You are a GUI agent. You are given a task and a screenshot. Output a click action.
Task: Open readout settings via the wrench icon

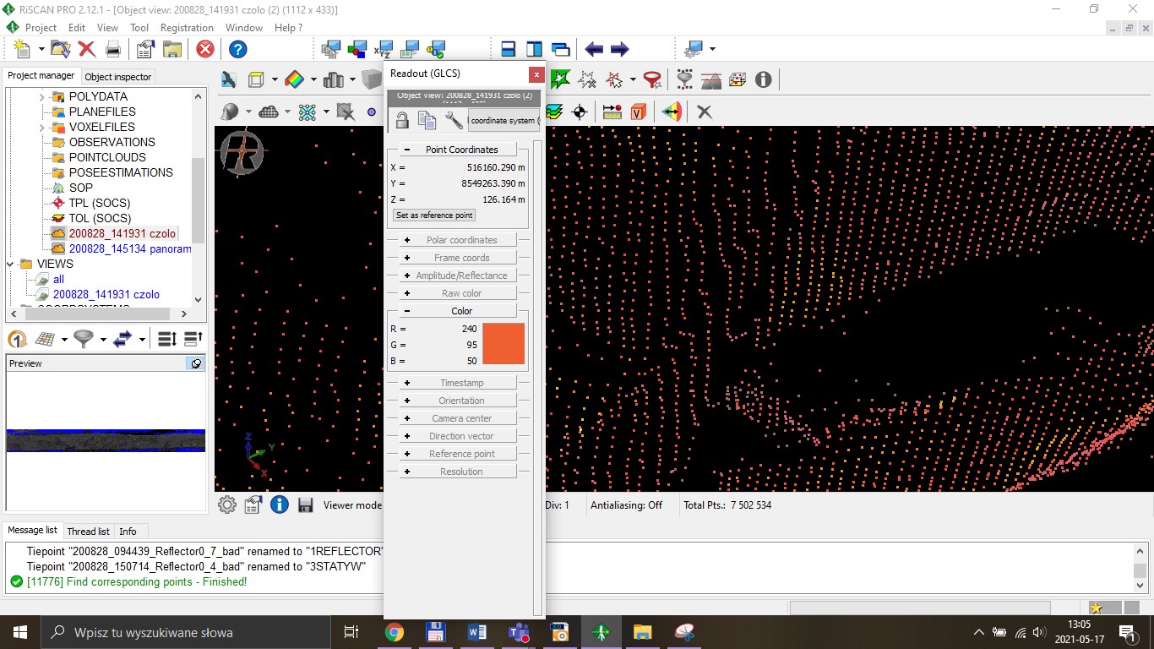pyautogui.click(x=454, y=121)
